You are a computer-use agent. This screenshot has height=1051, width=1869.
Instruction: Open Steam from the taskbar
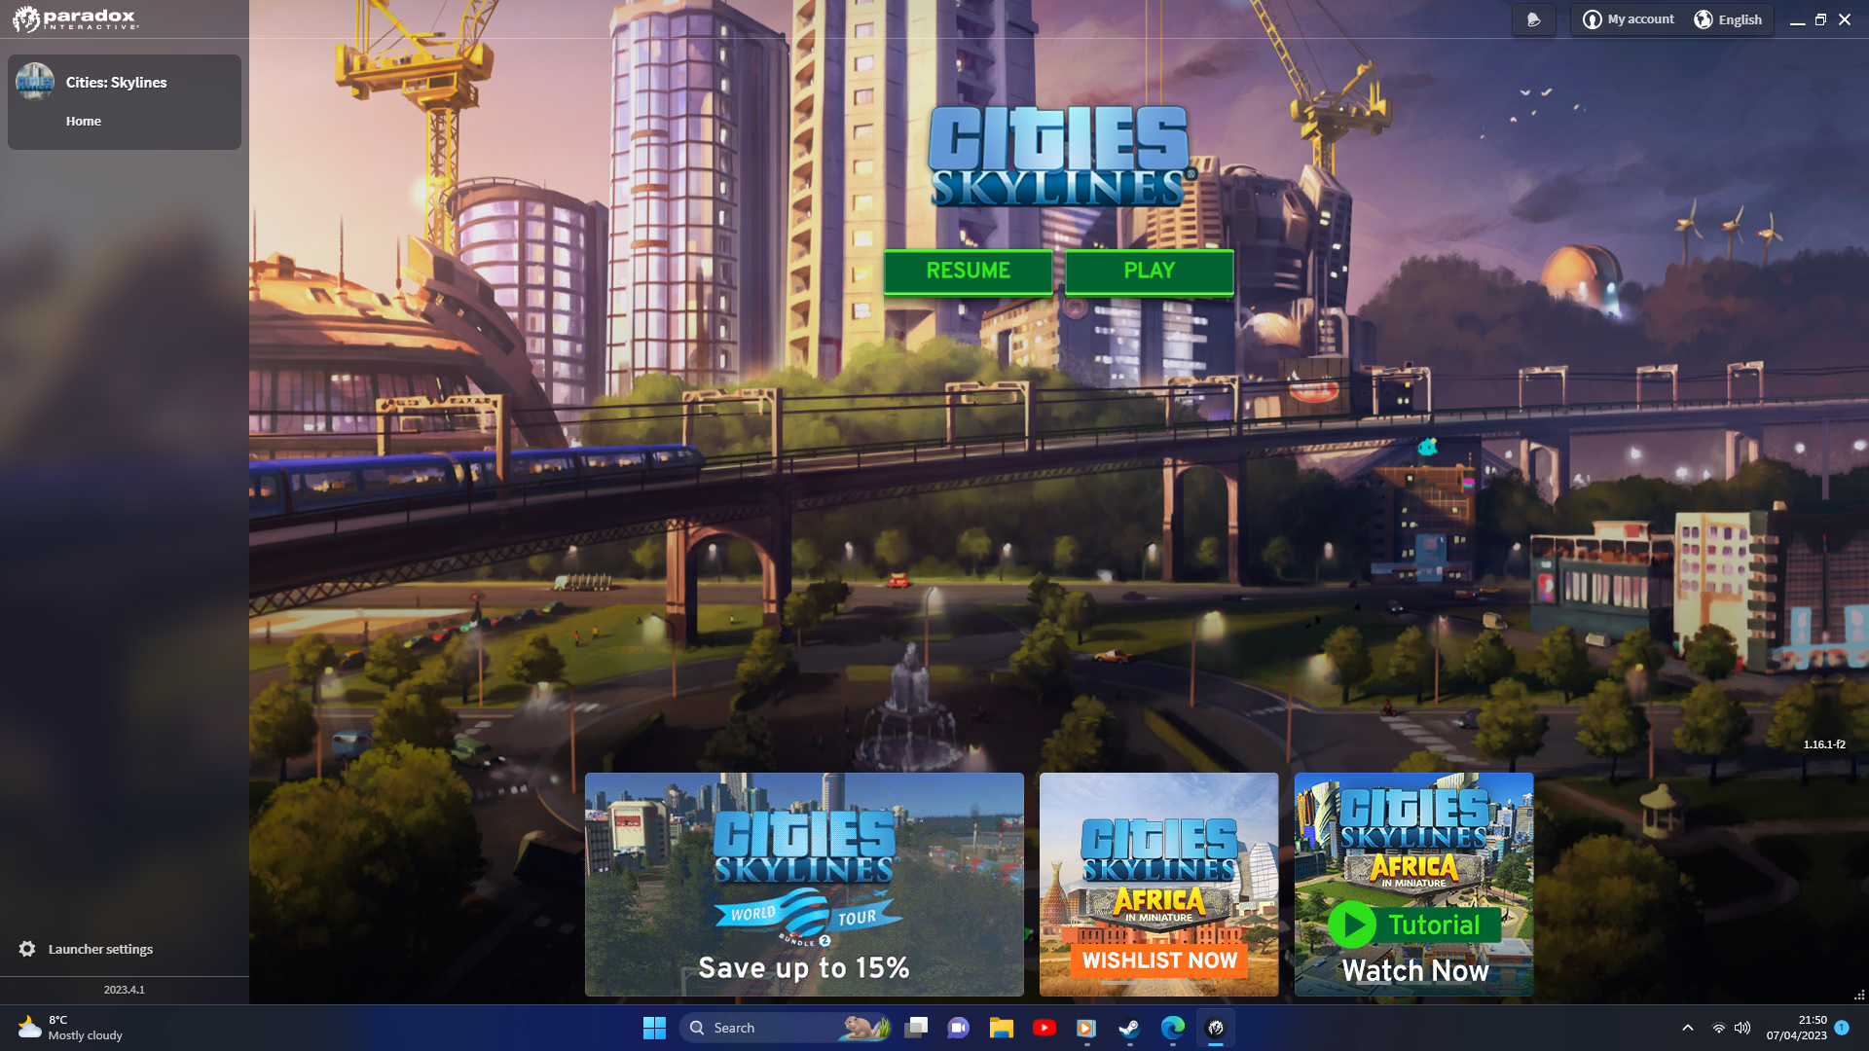pyautogui.click(x=1129, y=1028)
